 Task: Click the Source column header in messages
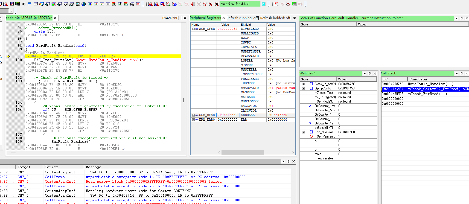coord(63,167)
